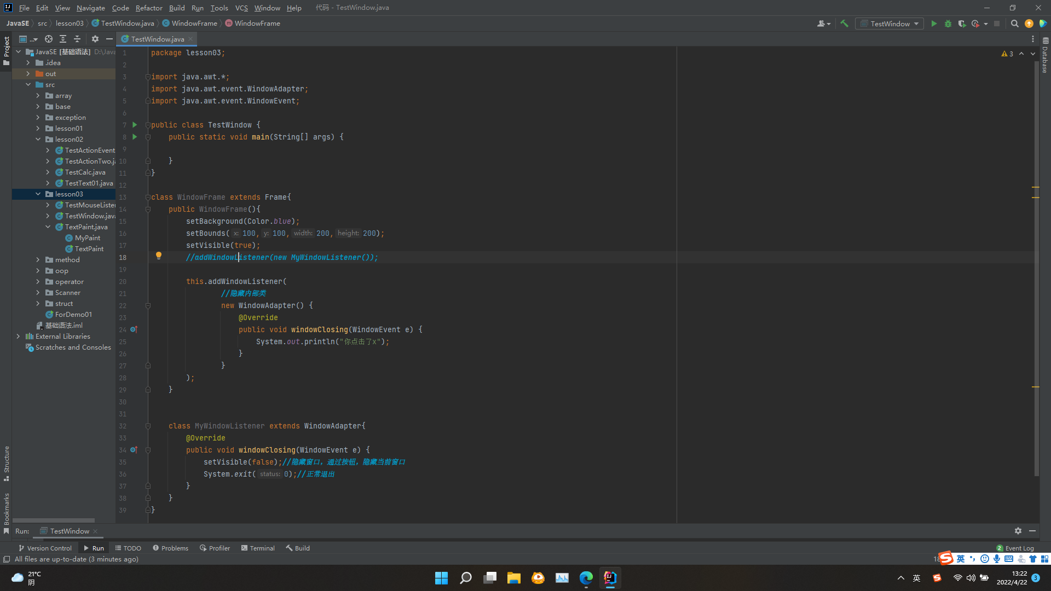1051x591 pixels.
Task: Click the Debug bug icon
Action: [948, 24]
